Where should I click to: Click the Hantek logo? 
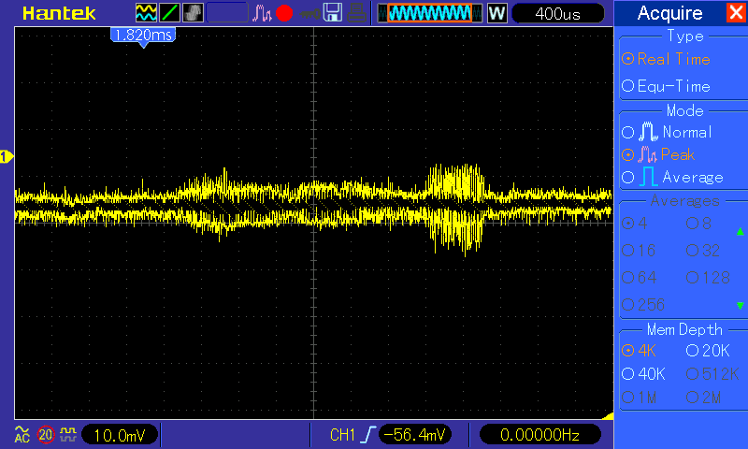(59, 13)
